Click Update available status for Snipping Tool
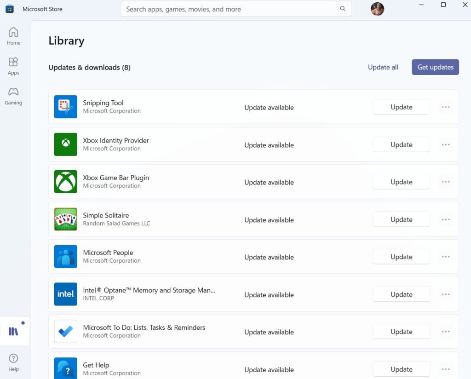471x379 pixels. point(269,107)
